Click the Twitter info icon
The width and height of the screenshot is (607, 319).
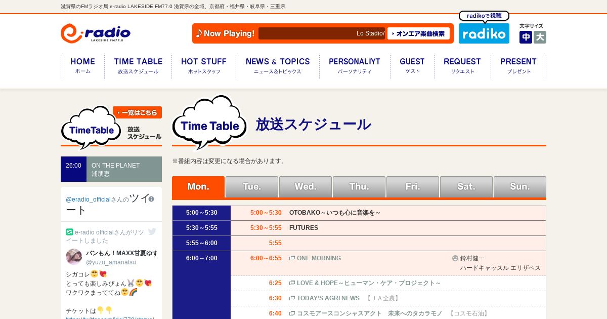151,199
